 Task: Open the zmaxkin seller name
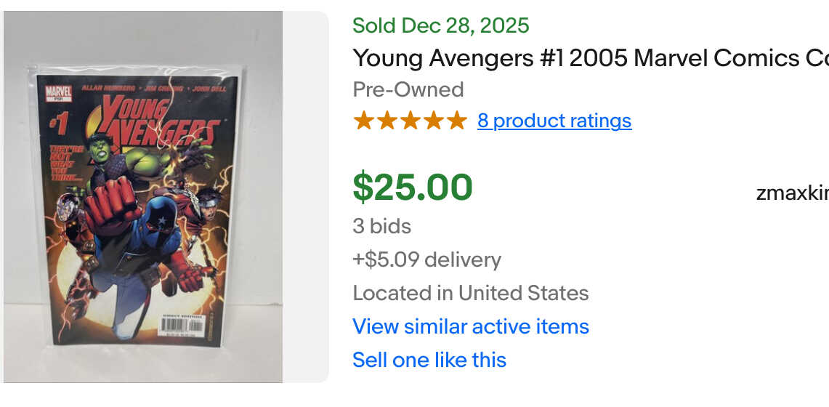tap(792, 193)
